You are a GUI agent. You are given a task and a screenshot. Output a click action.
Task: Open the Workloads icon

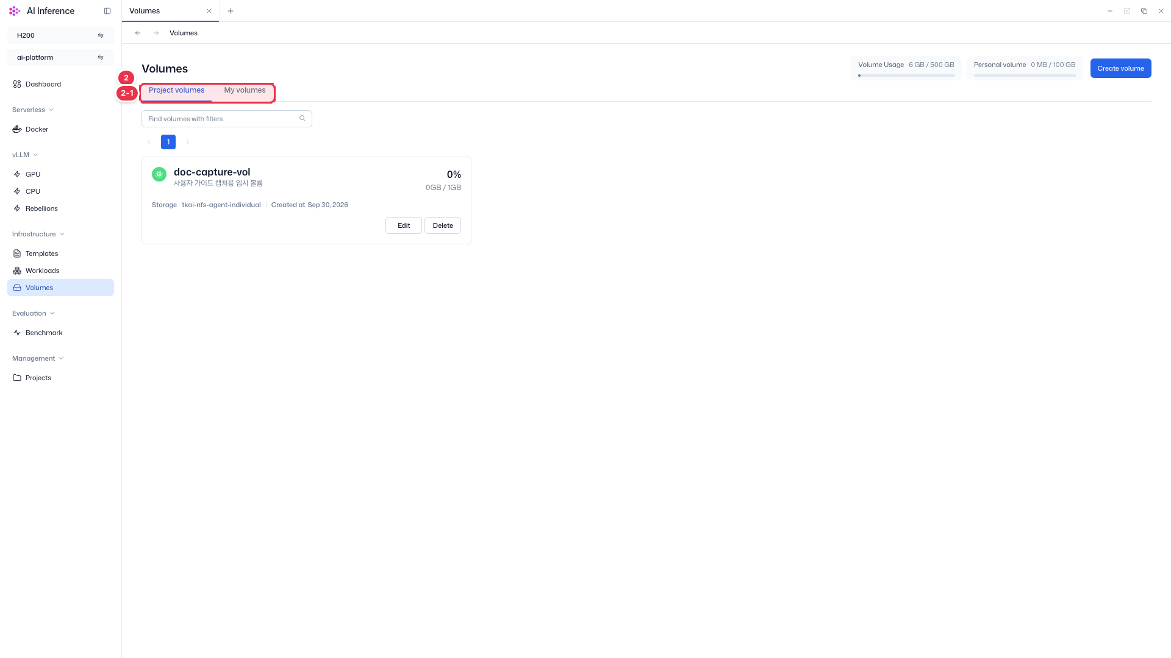(17, 271)
